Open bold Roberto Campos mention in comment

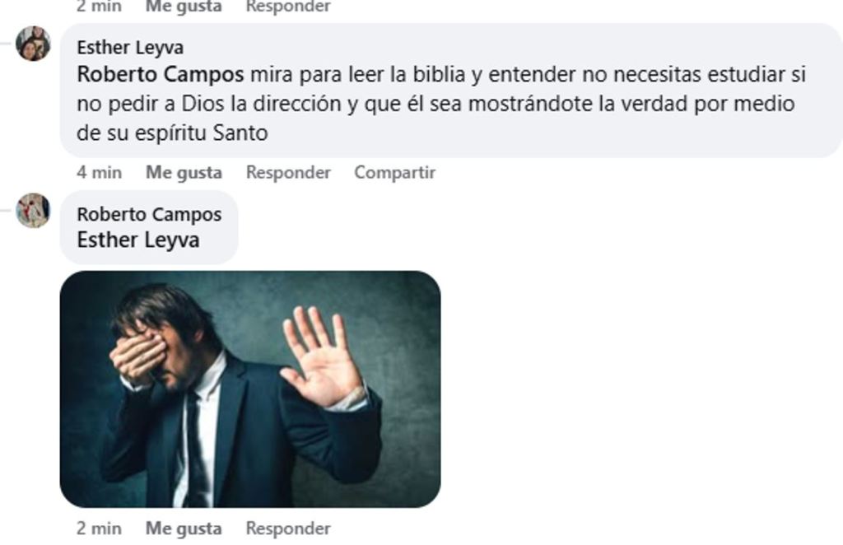(x=161, y=74)
